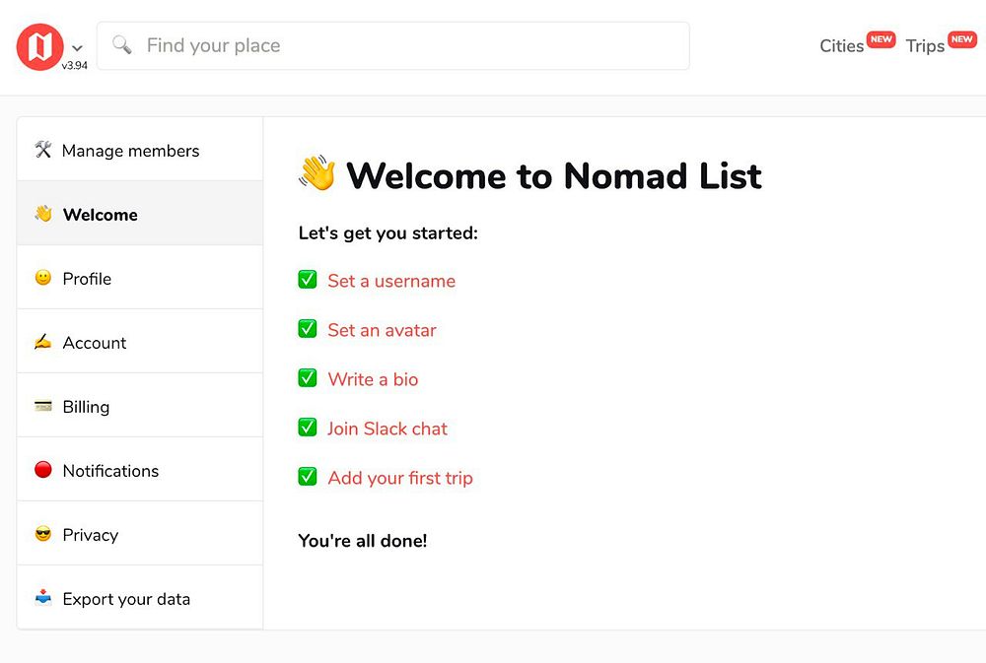The image size is (986, 663).
Task: Click the red circle Notifications icon
Action: click(x=42, y=470)
